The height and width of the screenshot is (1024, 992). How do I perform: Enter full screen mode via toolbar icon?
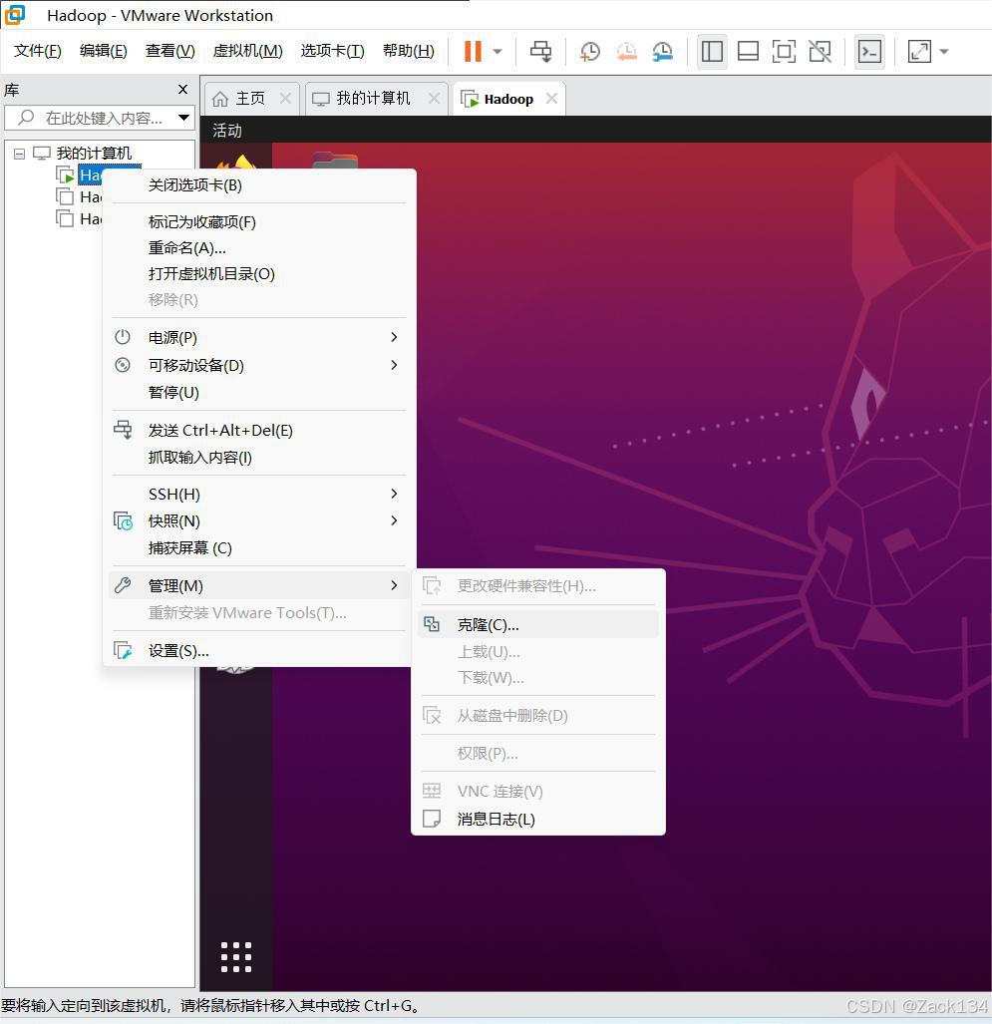coord(784,51)
